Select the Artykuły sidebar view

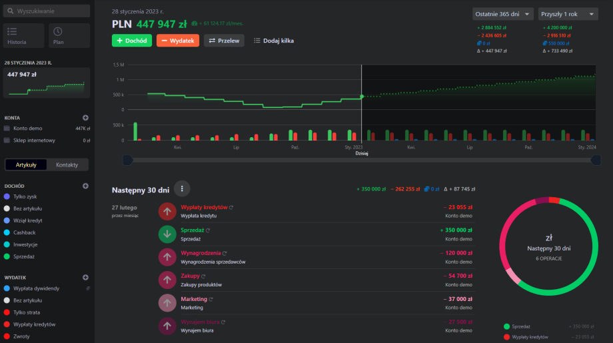tap(26, 165)
